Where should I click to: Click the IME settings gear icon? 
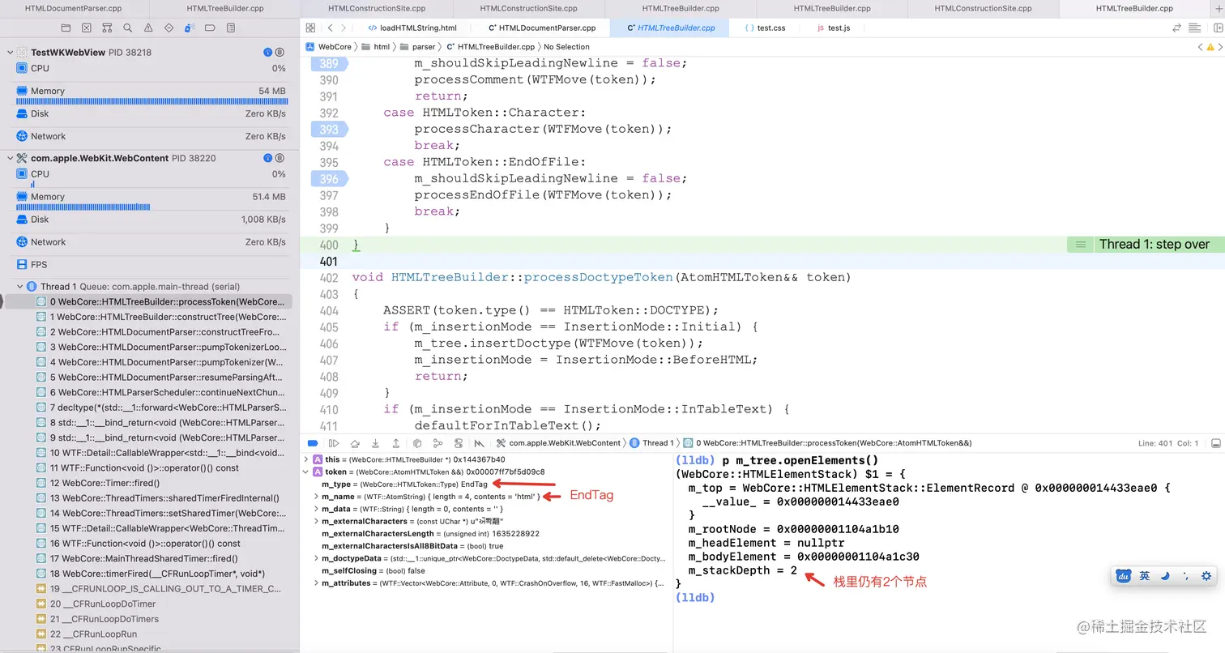pos(1206,576)
